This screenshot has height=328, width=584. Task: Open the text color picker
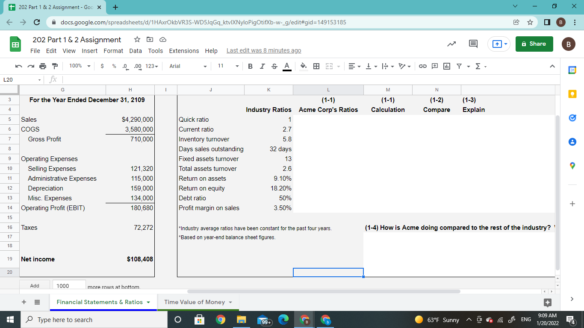pos(286,66)
